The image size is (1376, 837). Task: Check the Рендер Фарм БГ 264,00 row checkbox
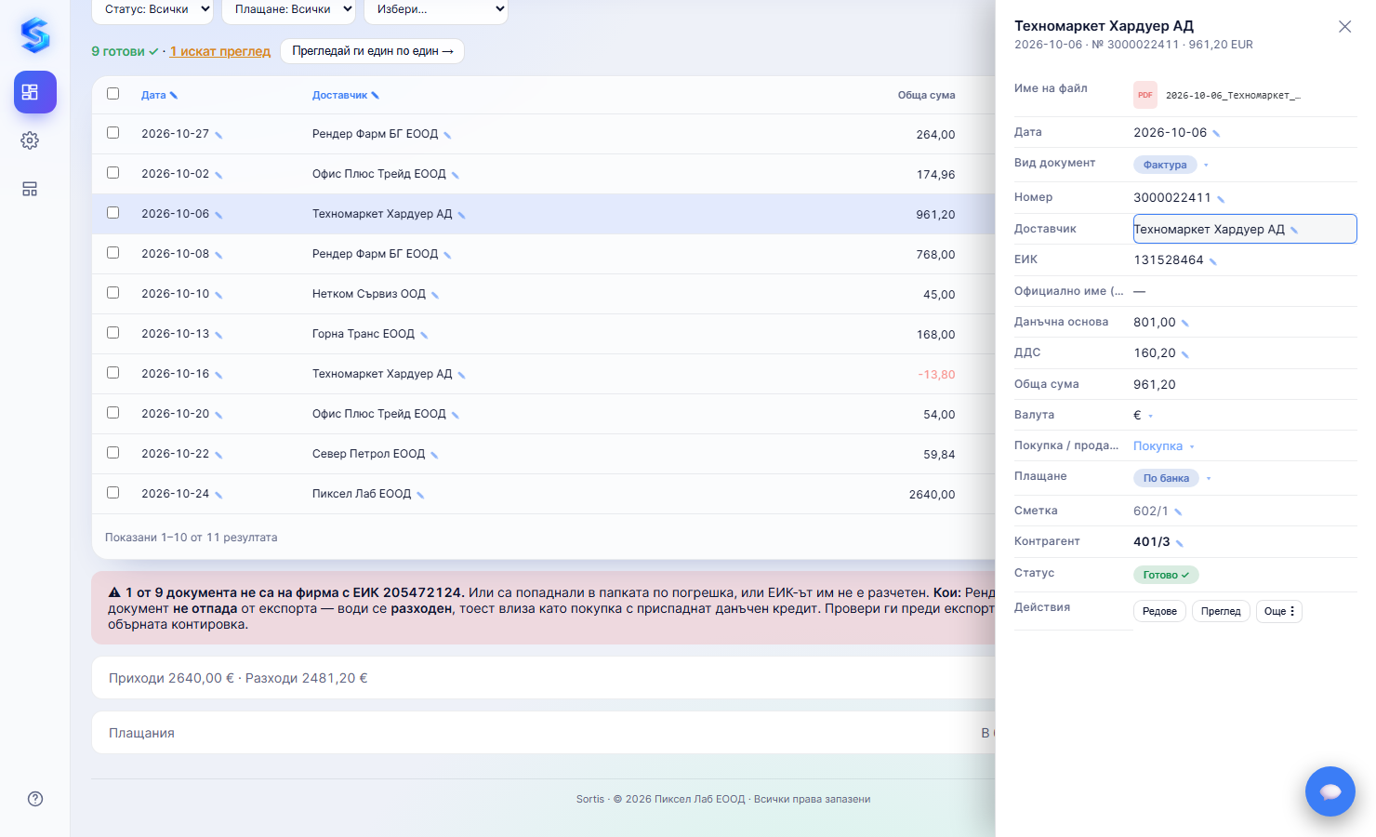point(113,133)
